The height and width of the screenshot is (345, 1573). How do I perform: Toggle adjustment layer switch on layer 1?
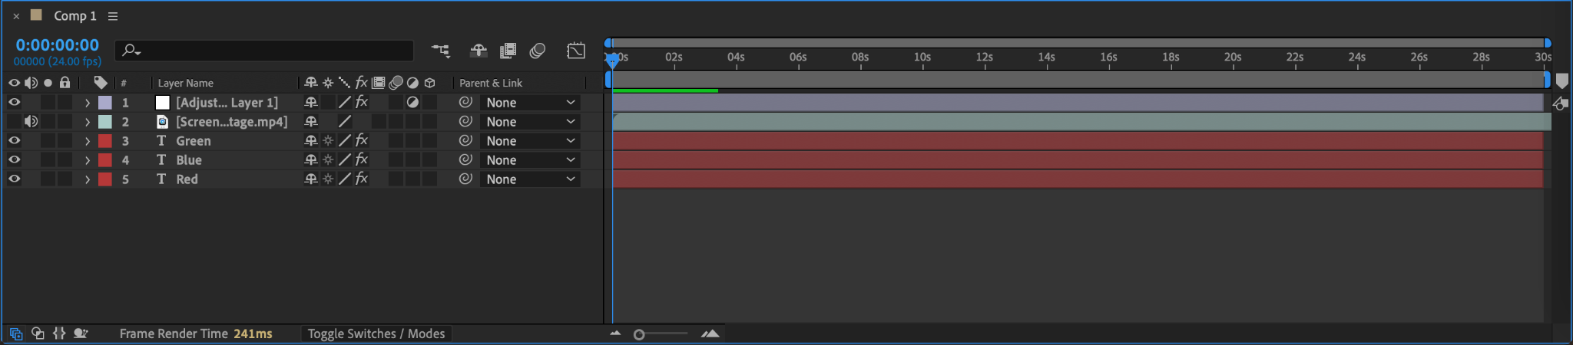[412, 102]
